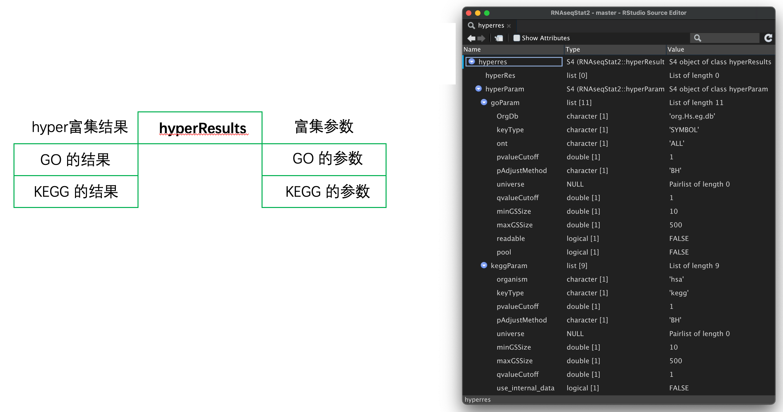Click the GO 的结果 box
This screenshot has width=783, height=412.
[76, 160]
